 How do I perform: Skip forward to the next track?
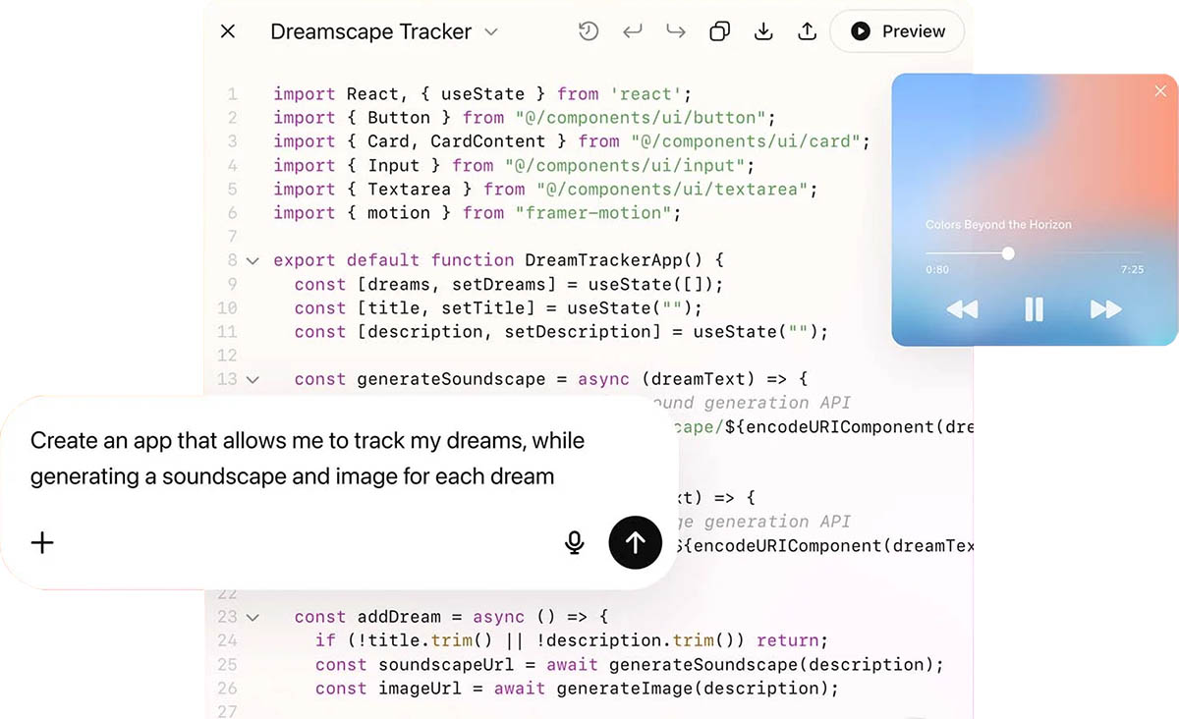[x=1105, y=310]
